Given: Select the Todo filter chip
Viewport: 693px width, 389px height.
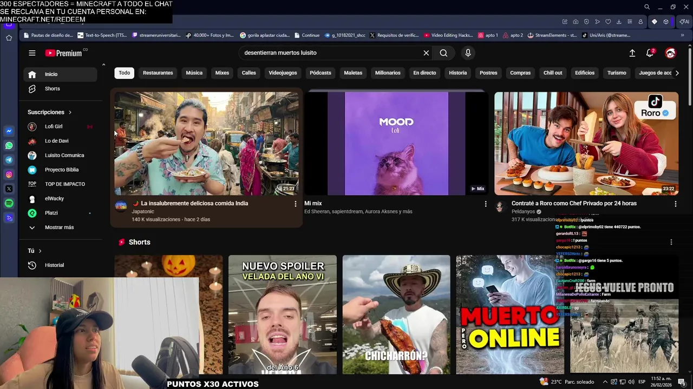Looking at the screenshot, I should (125, 73).
